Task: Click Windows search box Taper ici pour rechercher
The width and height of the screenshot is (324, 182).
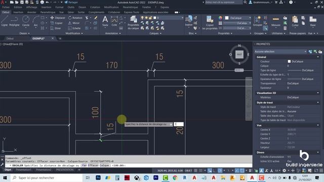Action: [47, 177]
